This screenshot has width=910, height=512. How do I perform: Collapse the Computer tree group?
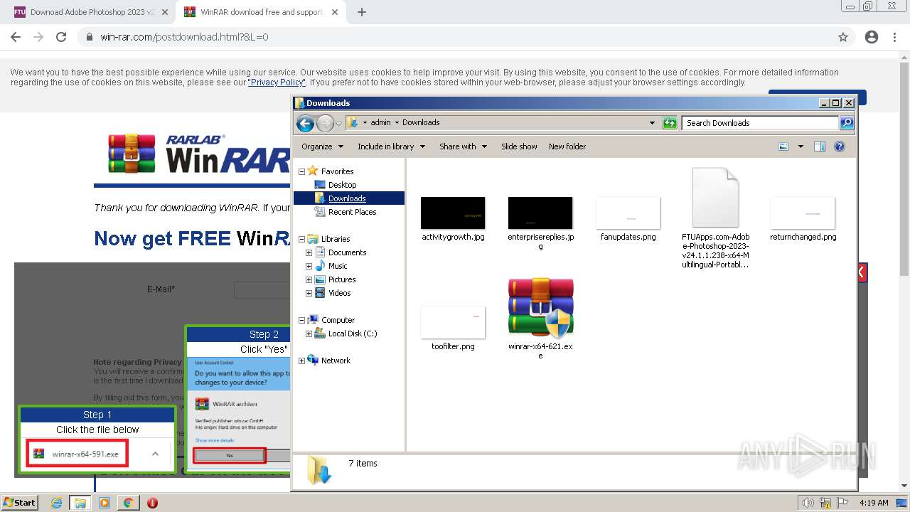tap(301, 320)
